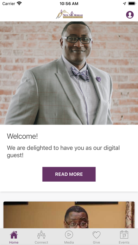This screenshot has height=245, width=138.
Task: Tap the digital guest welcome message text
Action: point(63,152)
